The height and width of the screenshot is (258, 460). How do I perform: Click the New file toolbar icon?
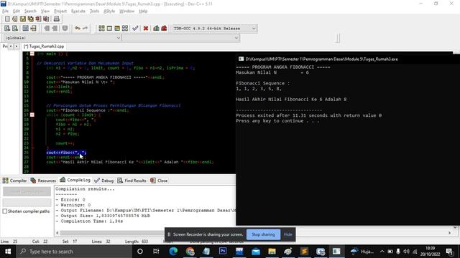7,19
